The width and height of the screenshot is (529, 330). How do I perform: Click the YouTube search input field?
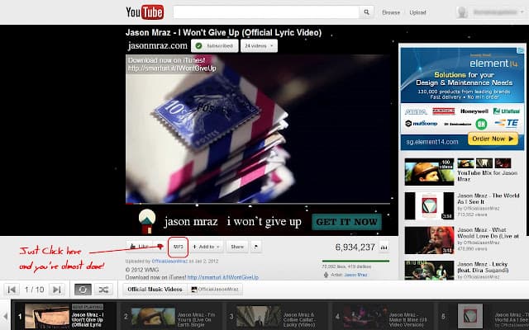264,12
